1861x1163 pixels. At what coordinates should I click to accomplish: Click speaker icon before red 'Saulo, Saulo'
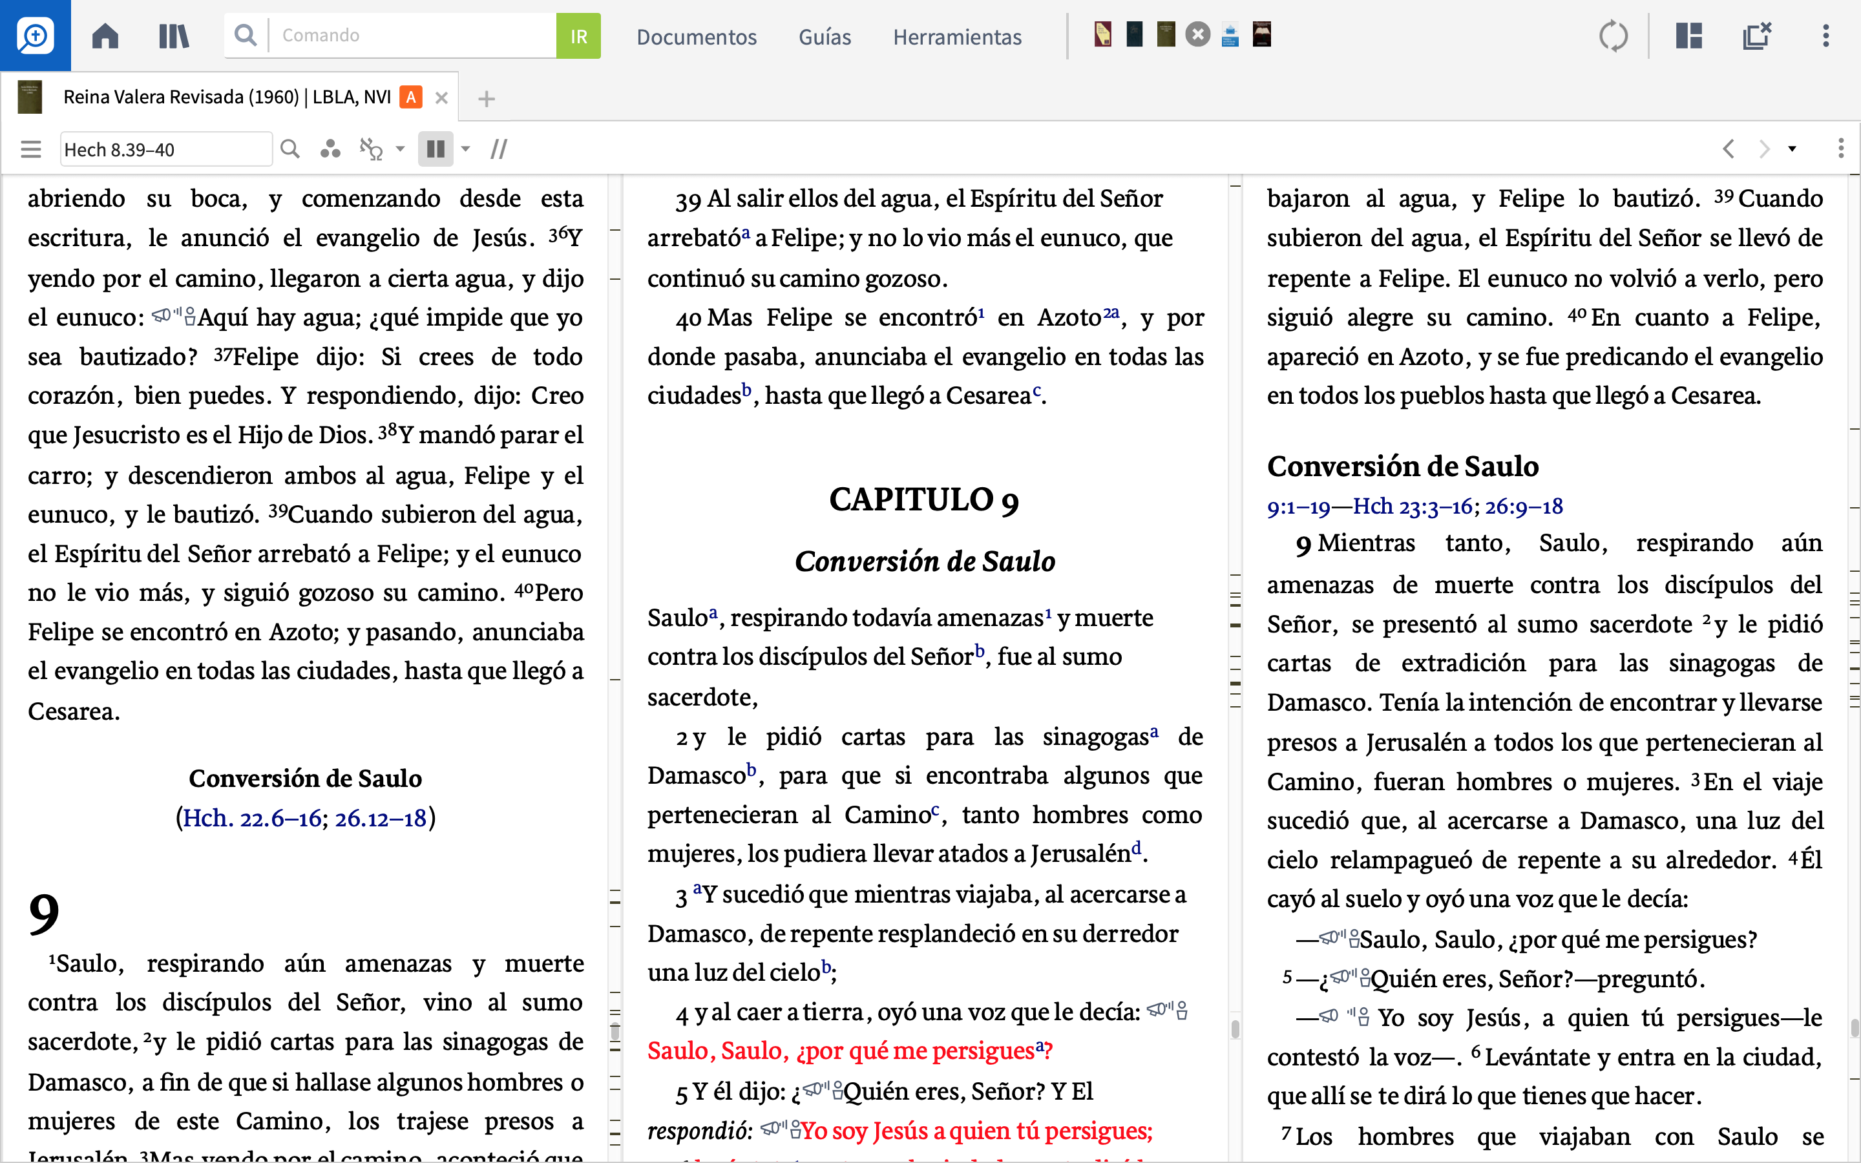(x=1166, y=1011)
